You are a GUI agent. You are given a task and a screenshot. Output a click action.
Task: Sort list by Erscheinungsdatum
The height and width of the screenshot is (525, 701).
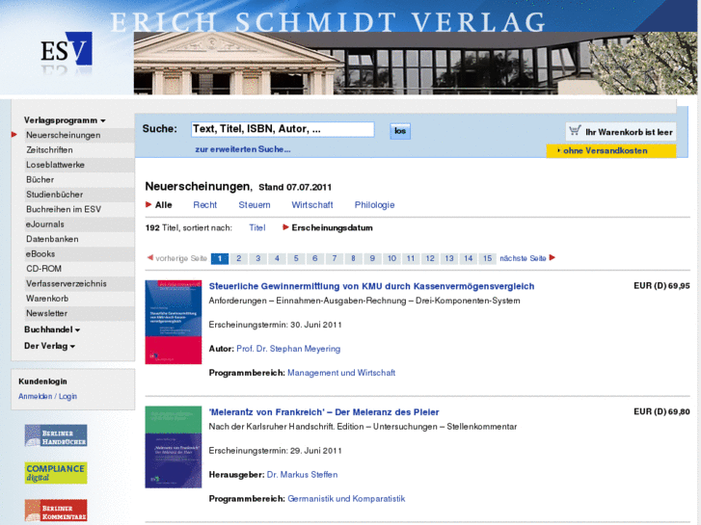coord(332,228)
